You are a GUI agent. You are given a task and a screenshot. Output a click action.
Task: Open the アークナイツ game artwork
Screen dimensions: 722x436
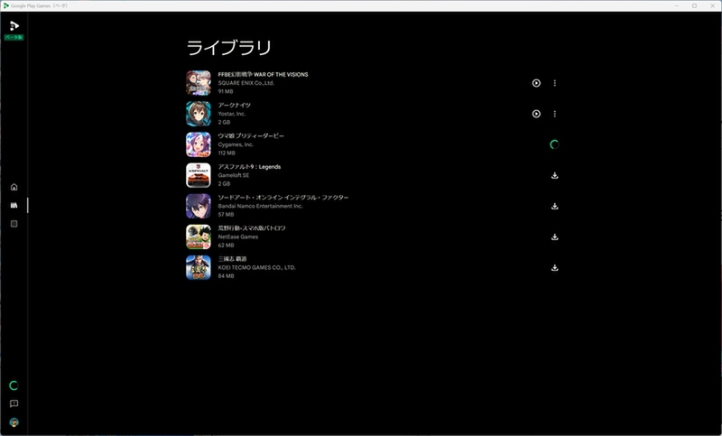199,114
